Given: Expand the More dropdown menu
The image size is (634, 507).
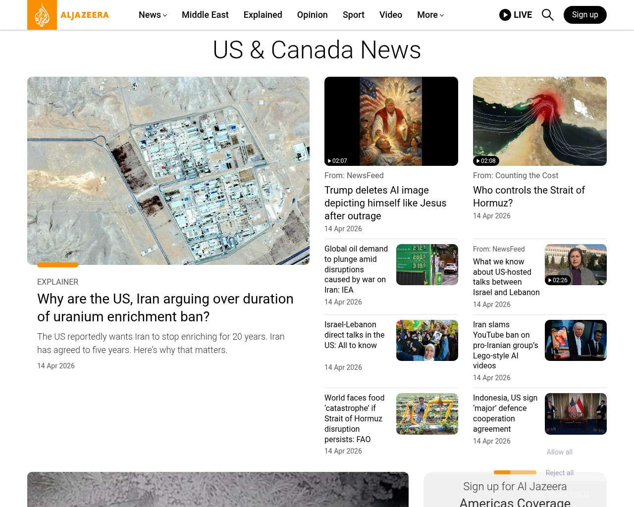Looking at the screenshot, I should coord(430,15).
